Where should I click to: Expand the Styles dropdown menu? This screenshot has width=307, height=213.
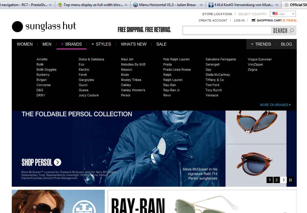(x=93, y=44)
